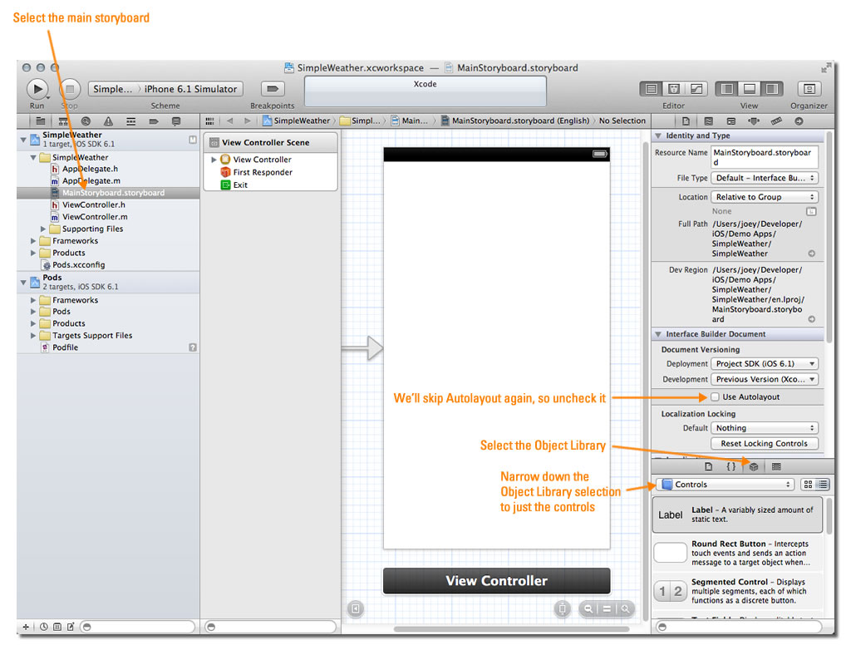Image resolution: width=851 pixels, height=645 pixels.
Task: Collapse the SimpleWeather group folder
Action: tap(33, 157)
